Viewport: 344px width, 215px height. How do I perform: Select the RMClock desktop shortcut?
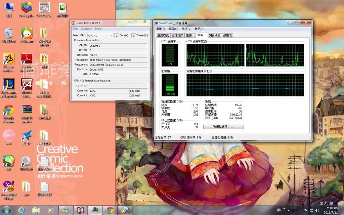tap(27, 163)
